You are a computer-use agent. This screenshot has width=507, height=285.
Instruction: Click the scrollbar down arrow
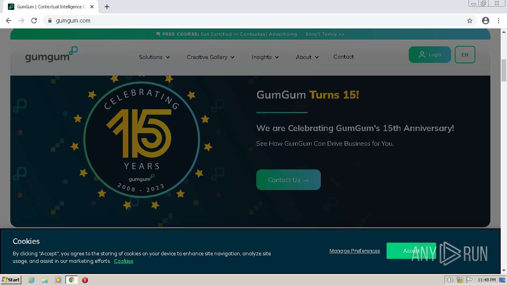coord(504,270)
